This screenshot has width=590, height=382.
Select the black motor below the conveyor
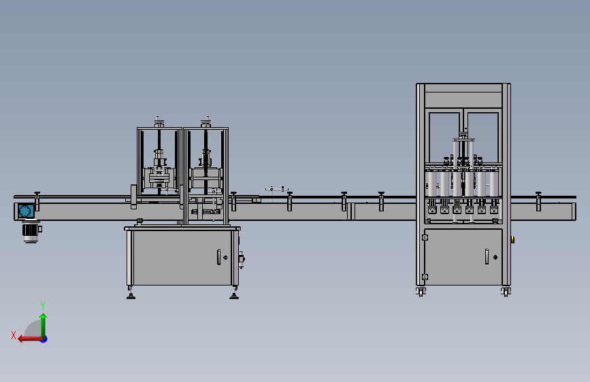click(x=31, y=232)
